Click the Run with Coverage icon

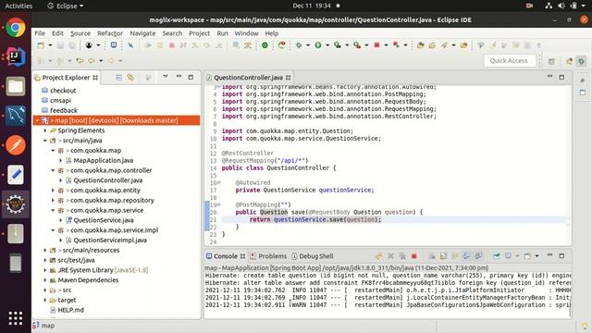pyautogui.click(x=337, y=45)
